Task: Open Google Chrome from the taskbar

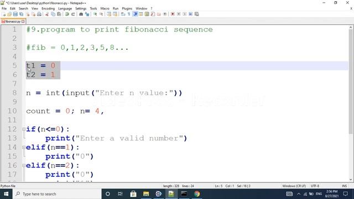Action: pyautogui.click(x=197, y=194)
